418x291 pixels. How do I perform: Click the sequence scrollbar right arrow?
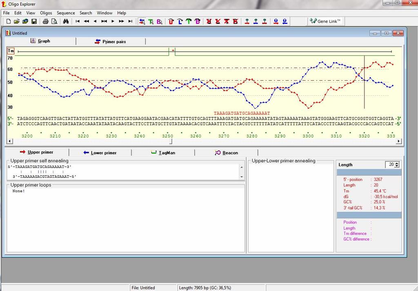[398, 141]
